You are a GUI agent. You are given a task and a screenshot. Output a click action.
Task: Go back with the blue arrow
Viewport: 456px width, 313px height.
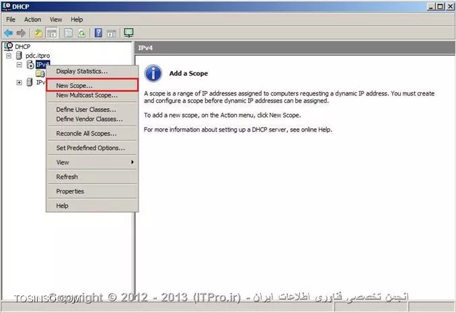[8, 33]
